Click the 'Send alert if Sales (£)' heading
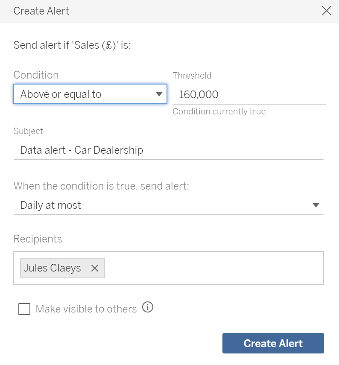Screen dimensions: 339x365 point(72,45)
